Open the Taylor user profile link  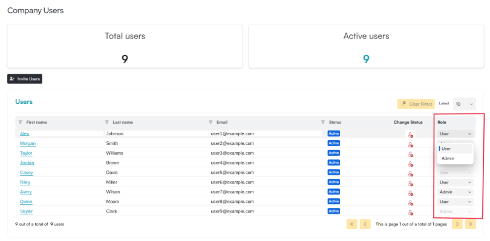26,153
